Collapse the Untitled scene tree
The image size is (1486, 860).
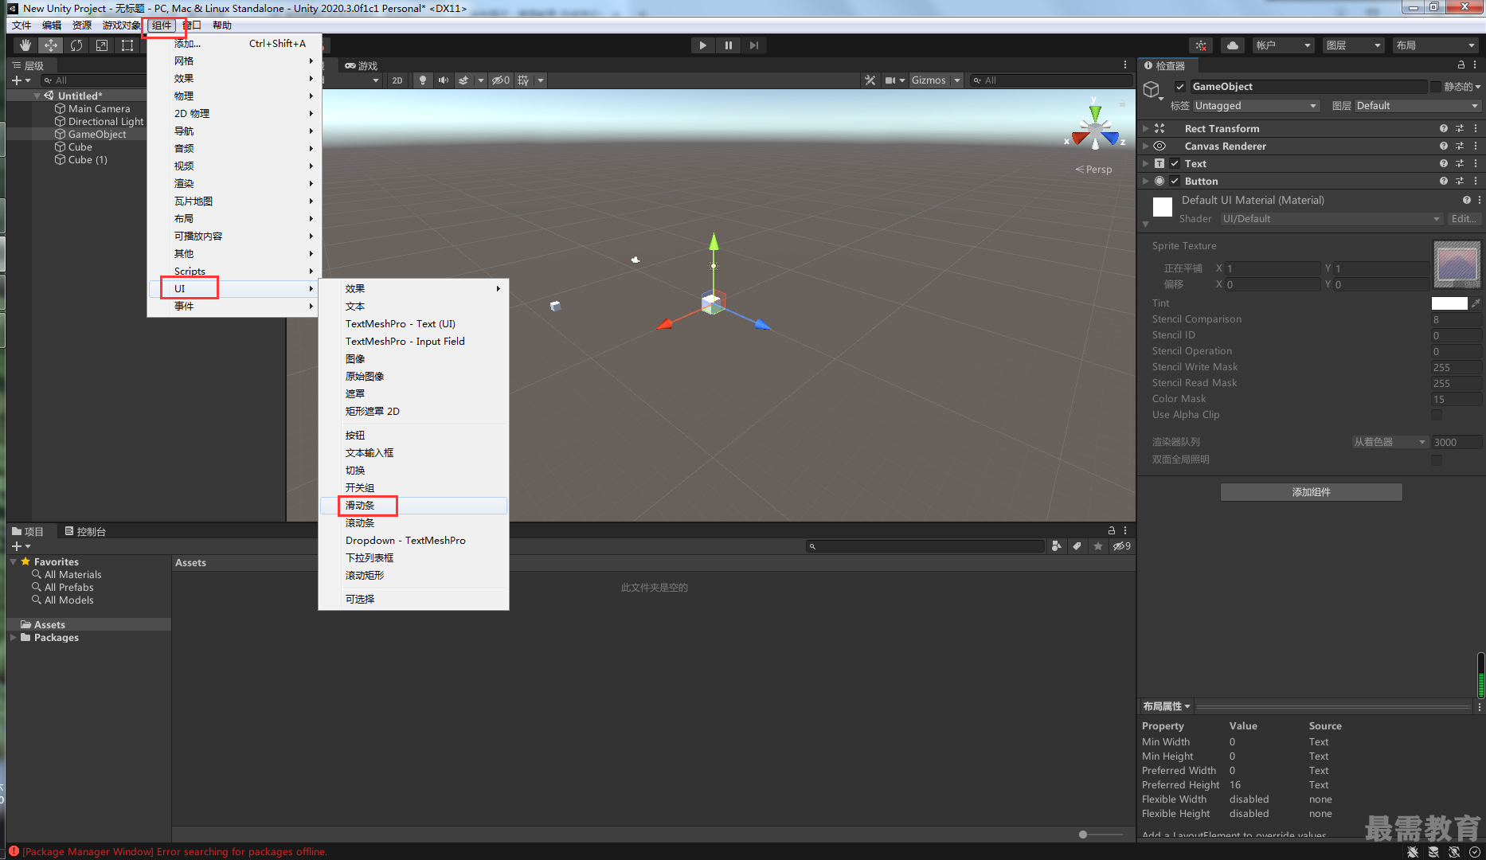37,96
